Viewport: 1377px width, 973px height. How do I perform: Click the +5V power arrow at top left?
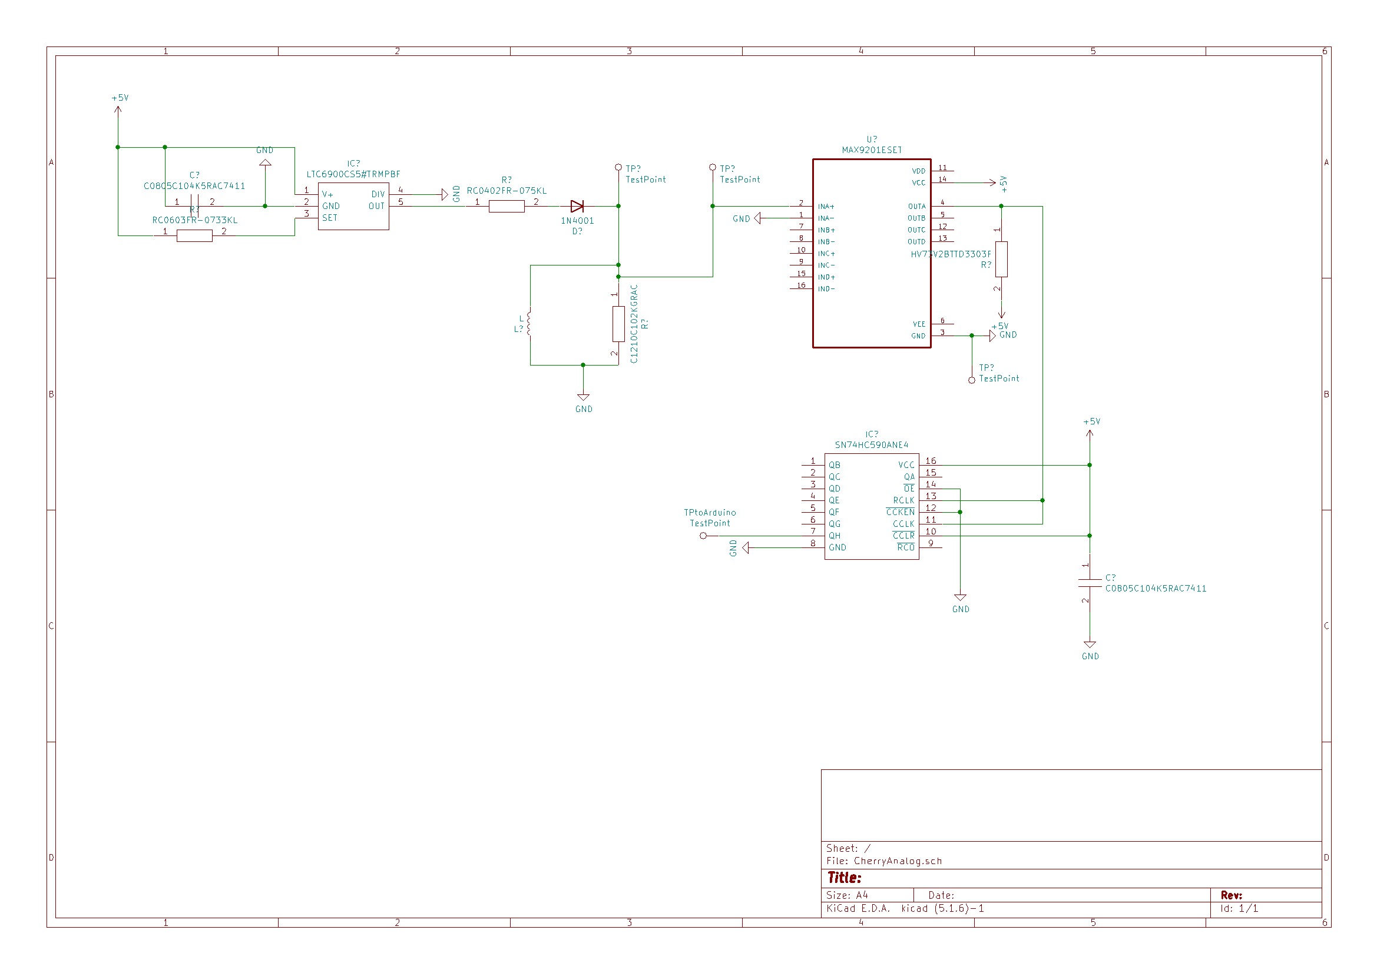tap(118, 109)
